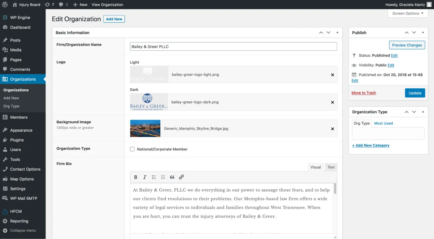
Task: Open the WordPress logo menu
Action: coord(5,5)
